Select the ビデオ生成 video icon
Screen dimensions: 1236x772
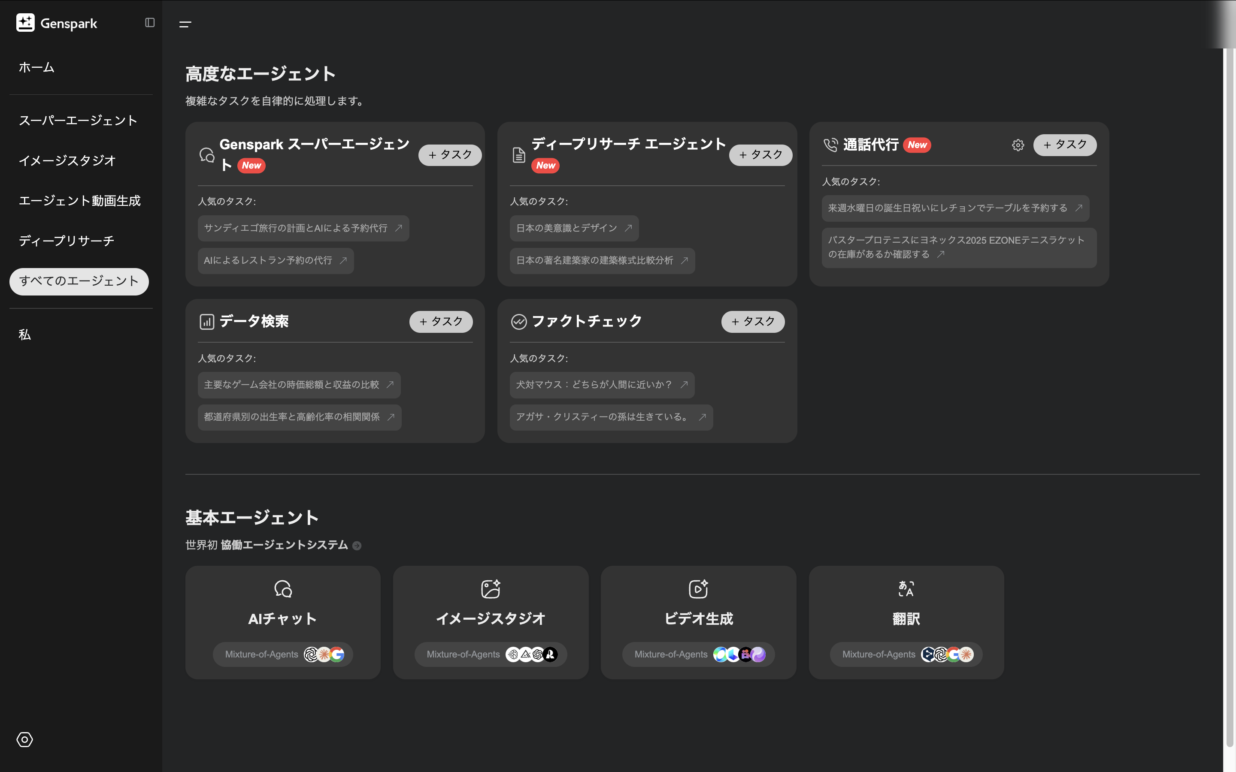pos(698,589)
